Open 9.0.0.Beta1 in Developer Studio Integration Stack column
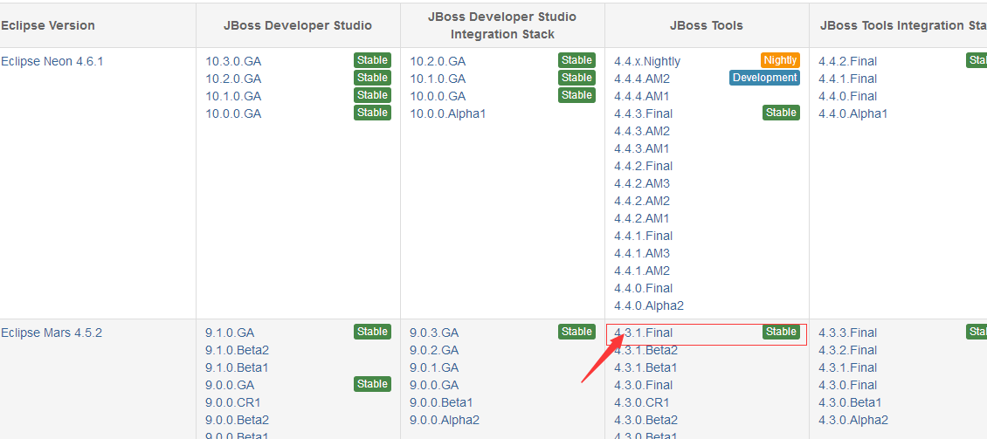 pos(441,402)
